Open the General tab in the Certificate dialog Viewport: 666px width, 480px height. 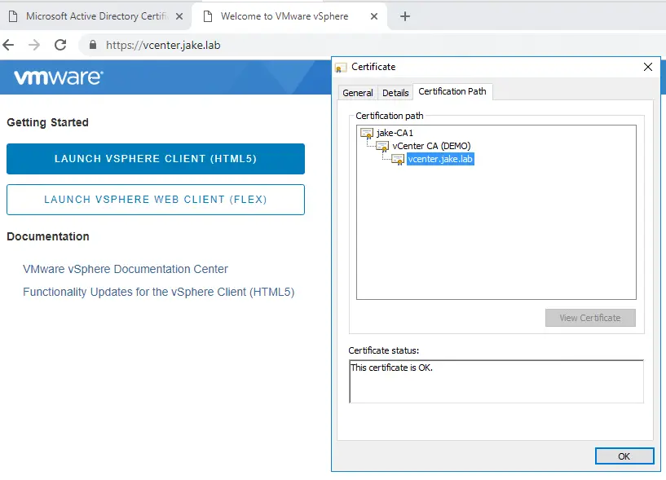click(x=358, y=93)
